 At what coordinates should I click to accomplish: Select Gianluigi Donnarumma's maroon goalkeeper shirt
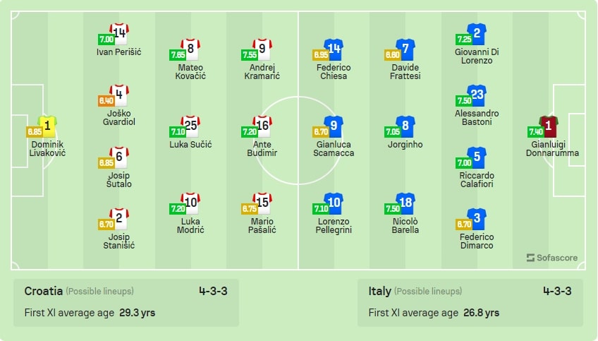click(549, 127)
